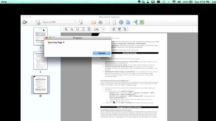
Task: Click the Progress dialog title bar
Action: (x=78, y=38)
